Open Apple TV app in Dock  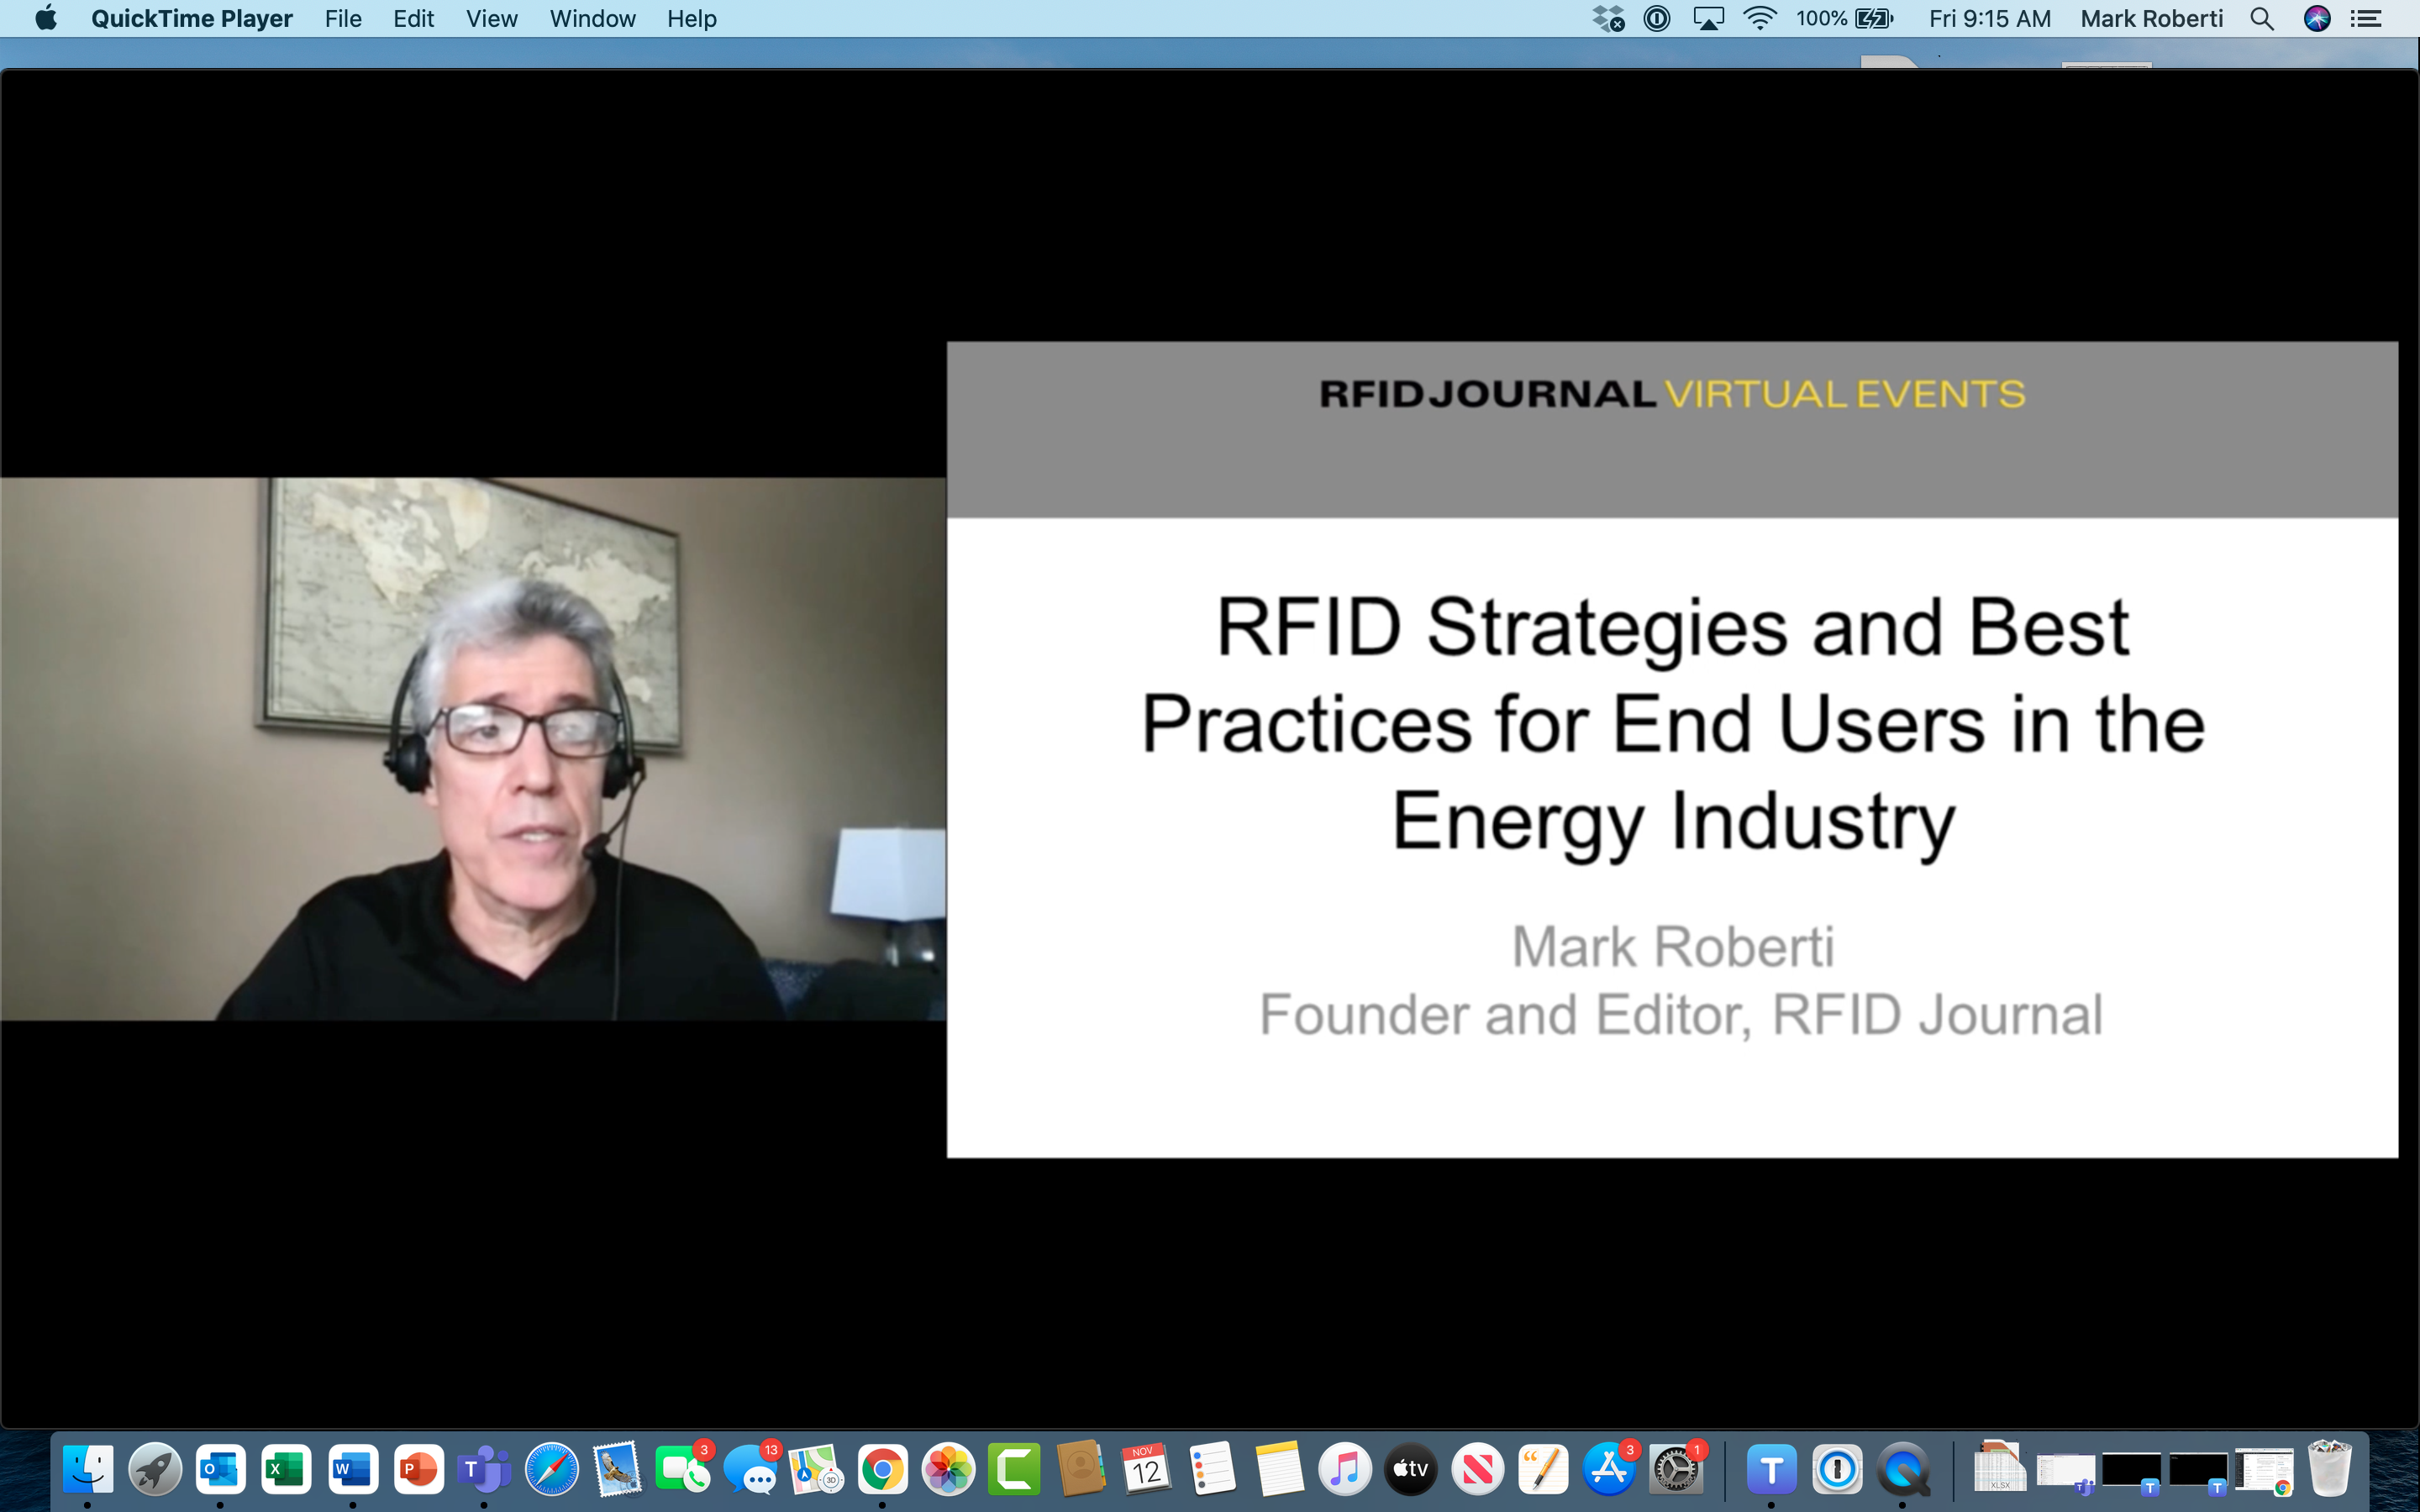pyautogui.click(x=1410, y=1469)
